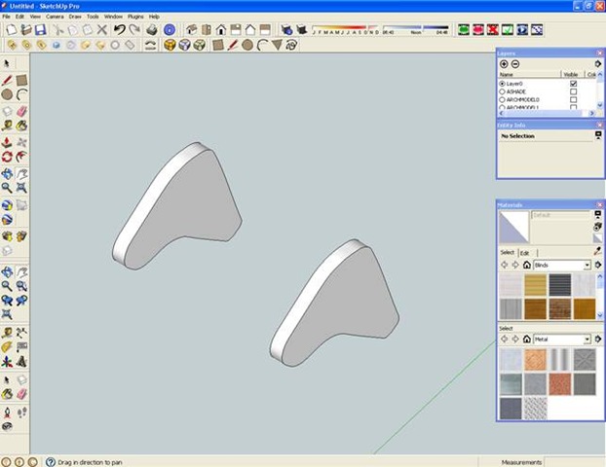The width and height of the screenshot is (606, 467).
Task: Click the Undo arrow icon
Action: tap(119, 30)
